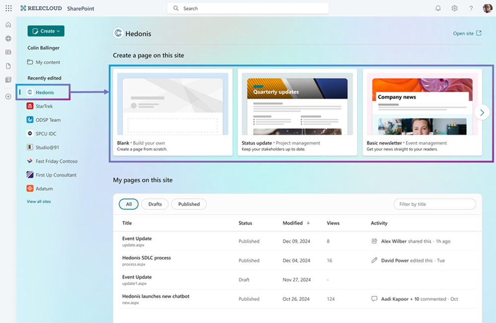Image resolution: width=496 pixels, height=323 pixels.
Task: Click David Power in activity column
Action: [x=395, y=260]
